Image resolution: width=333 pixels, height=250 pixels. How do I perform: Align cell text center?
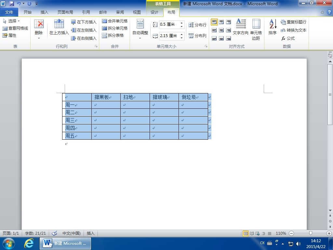[221, 30]
